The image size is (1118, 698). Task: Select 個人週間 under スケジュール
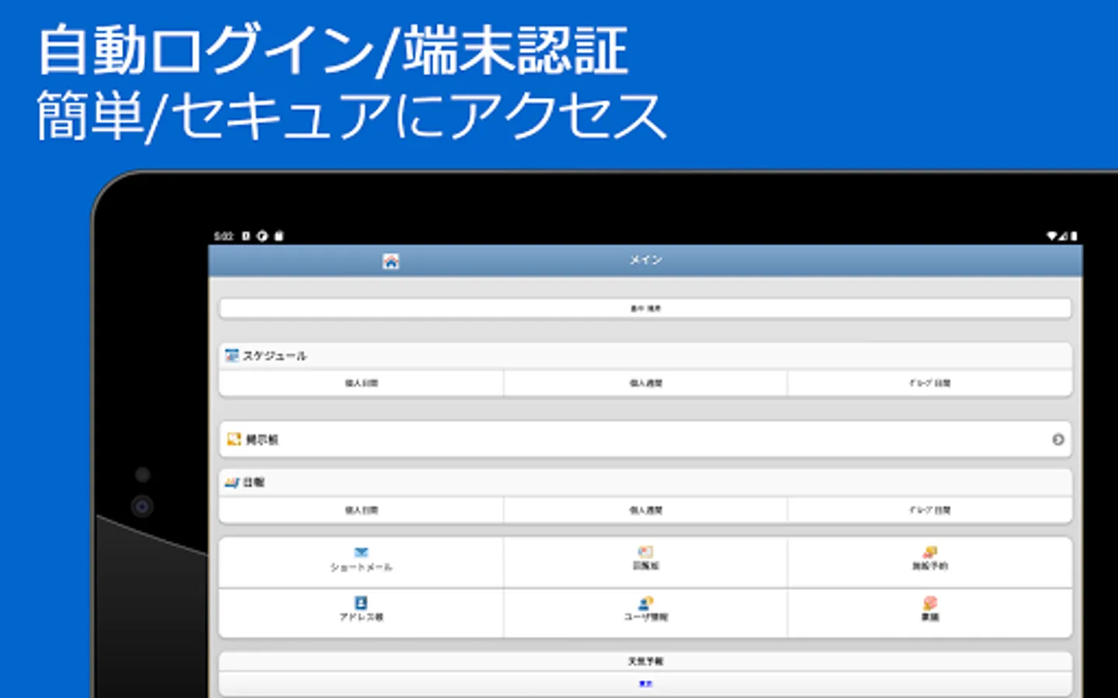tap(645, 383)
